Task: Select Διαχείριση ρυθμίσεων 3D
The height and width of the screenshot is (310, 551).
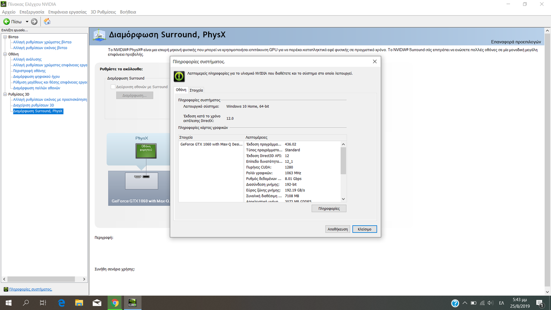Action: pyautogui.click(x=34, y=105)
